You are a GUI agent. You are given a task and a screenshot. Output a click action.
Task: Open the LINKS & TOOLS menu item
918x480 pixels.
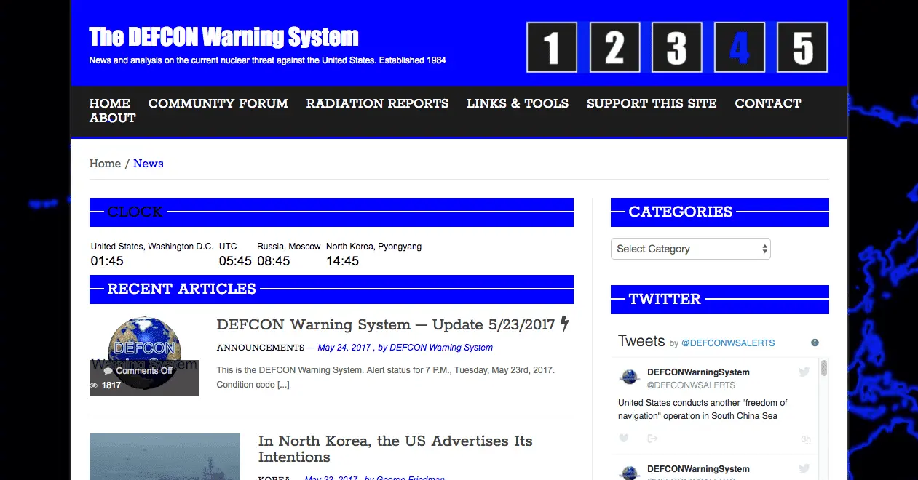click(518, 103)
